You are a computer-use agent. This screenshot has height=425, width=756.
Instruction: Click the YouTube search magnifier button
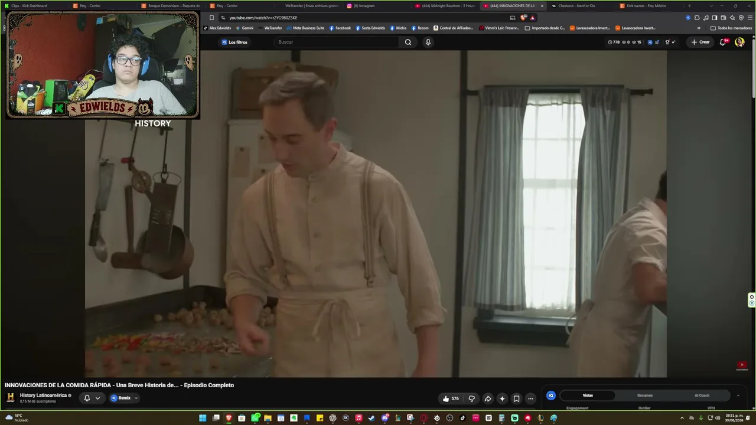[x=408, y=42]
